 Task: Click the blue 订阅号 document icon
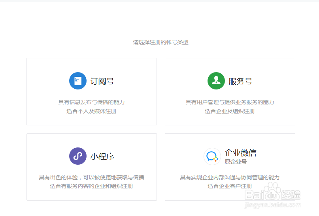click(x=78, y=81)
